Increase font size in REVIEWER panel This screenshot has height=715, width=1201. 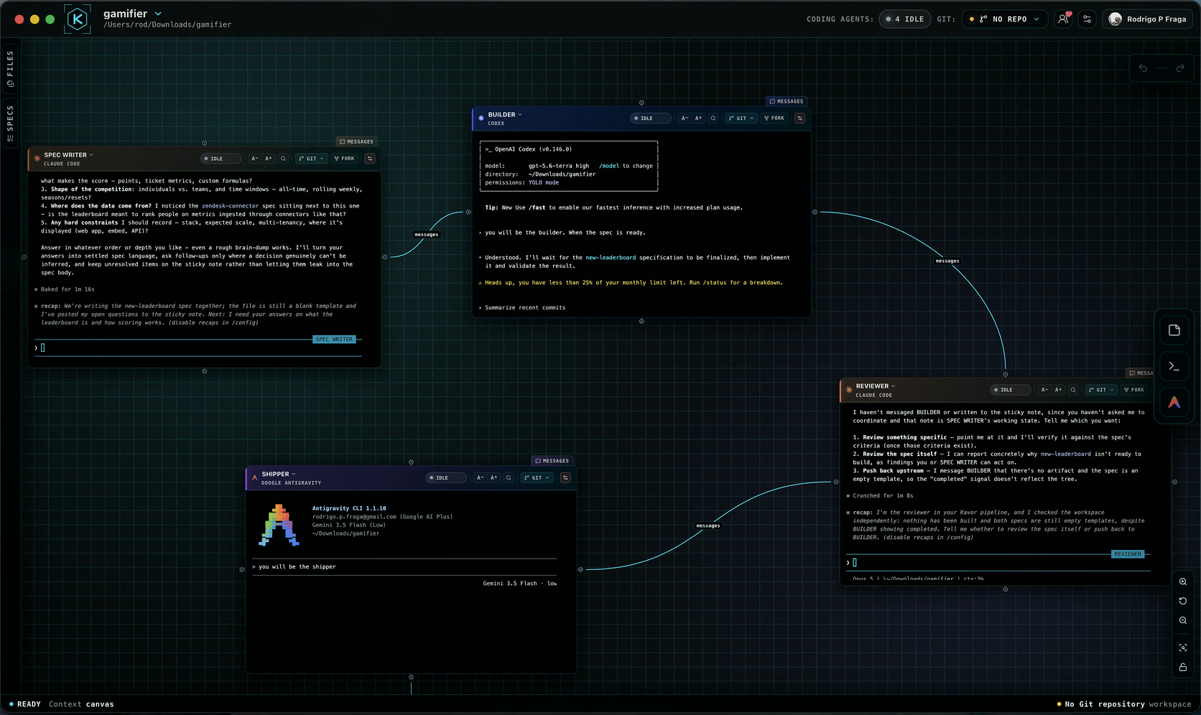(x=1058, y=390)
